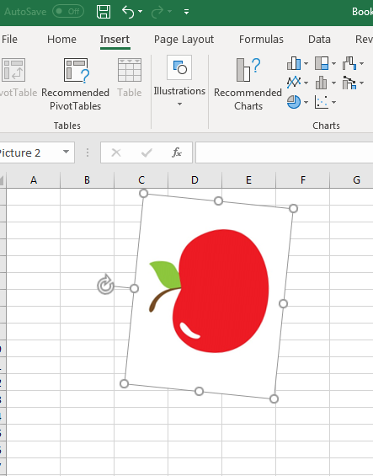
Task: Insert a hierarchy treemap chart
Action: 322,63
